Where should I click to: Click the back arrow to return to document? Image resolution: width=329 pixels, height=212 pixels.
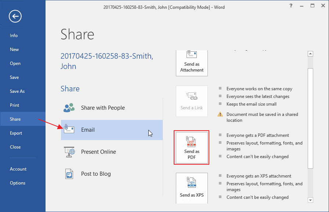pos(15,16)
